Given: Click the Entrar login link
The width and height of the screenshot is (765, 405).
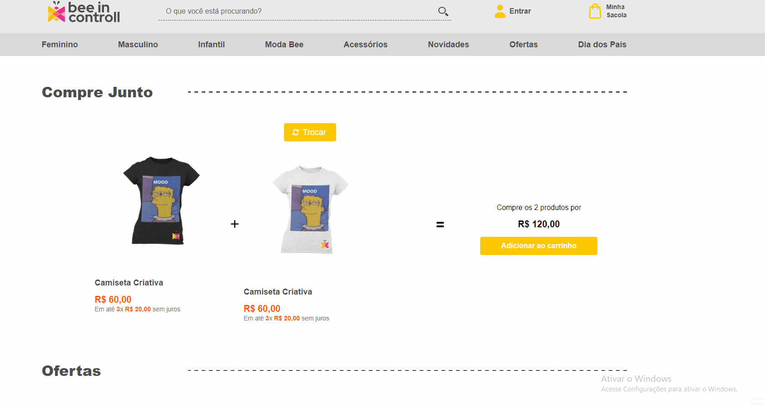Looking at the screenshot, I should click(520, 11).
